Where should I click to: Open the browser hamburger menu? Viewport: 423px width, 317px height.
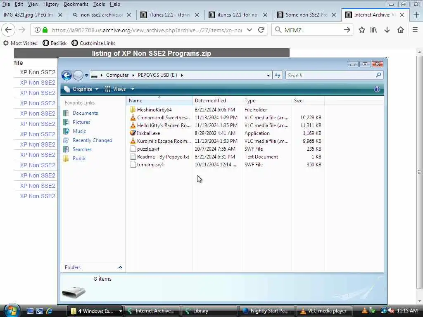[x=415, y=30]
